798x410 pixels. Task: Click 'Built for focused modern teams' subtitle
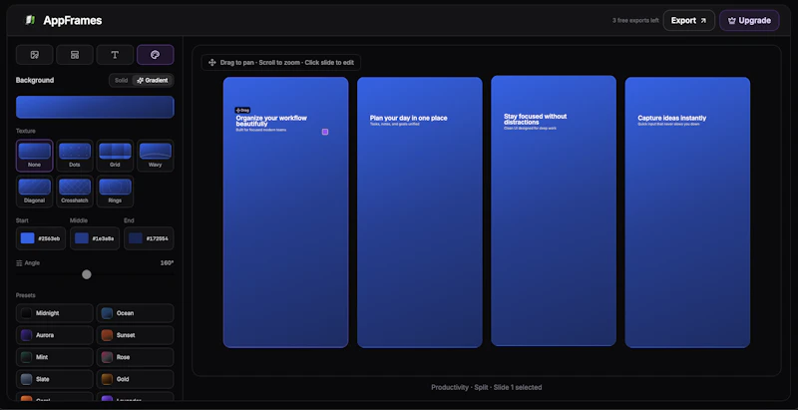[x=261, y=130]
